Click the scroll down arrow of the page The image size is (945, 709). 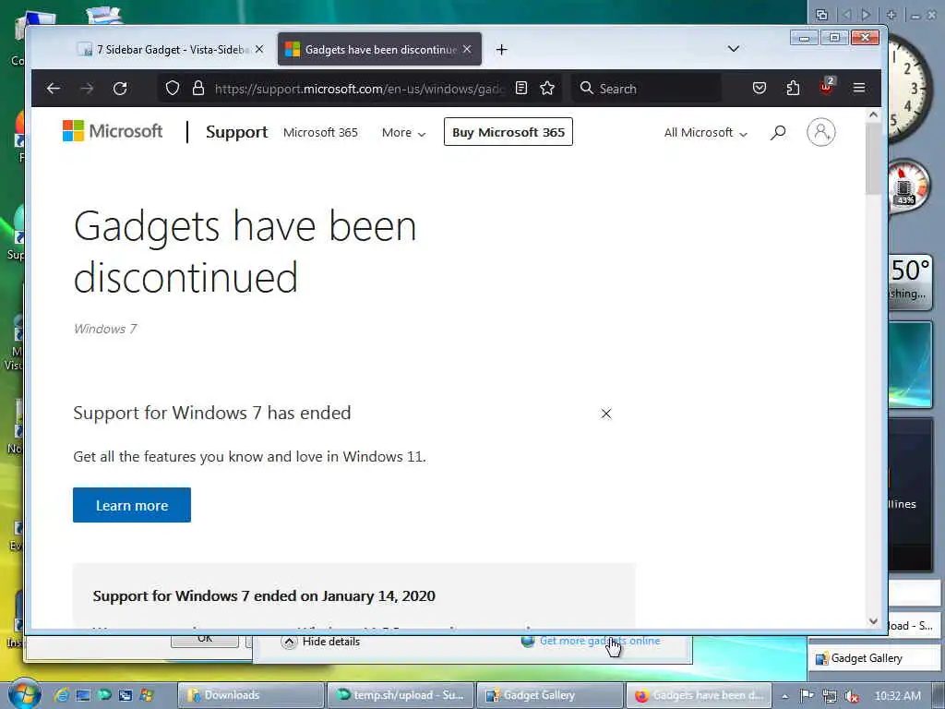(873, 621)
